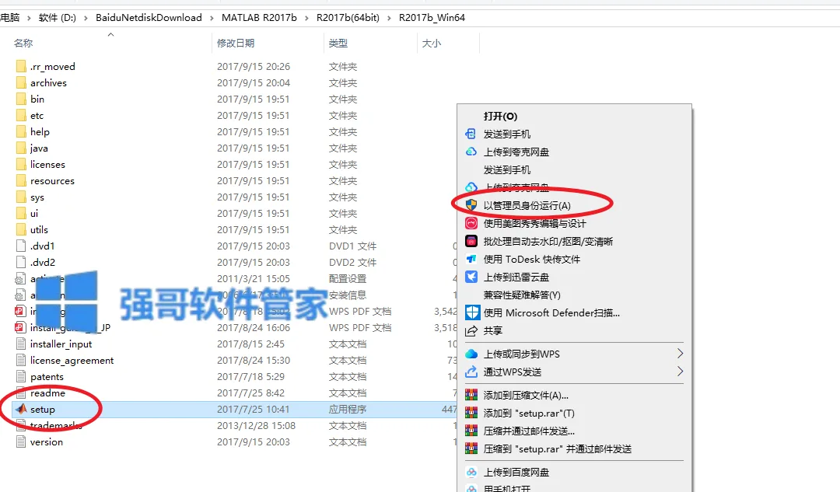The image size is (840, 492).
Task: Click the date 2017/8/24 16:06
Action: pyautogui.click(x=254, y=328)
